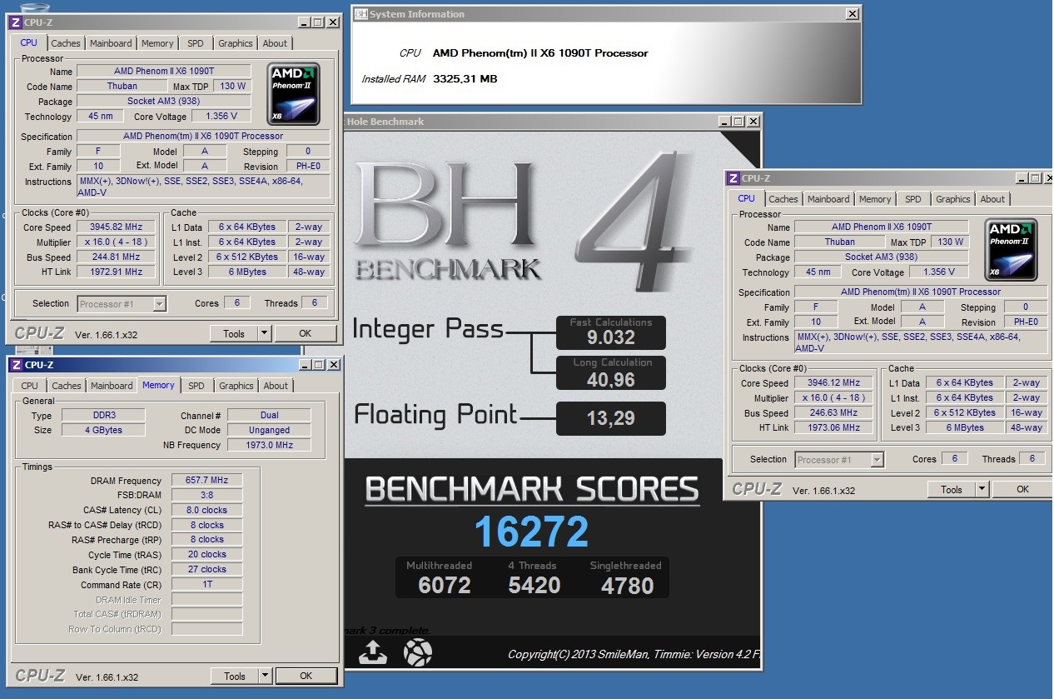Click OK button in top-left CPU-Z

(x=306, y=333)
